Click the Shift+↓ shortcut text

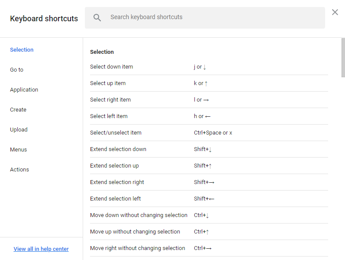(x=203, y=149)
